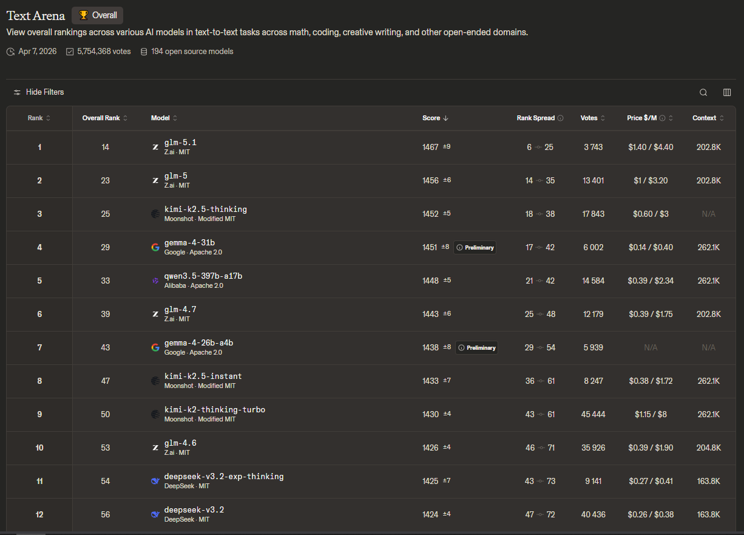The width and height of the screenshot is (744, 535).
Task: Click the clock icon next to Apr 7, 2026
Action: tap(10, 52)
